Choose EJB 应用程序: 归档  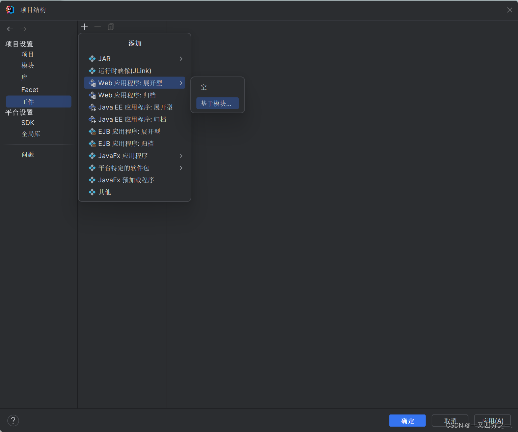pyautogui.click(x=135, y=144)
